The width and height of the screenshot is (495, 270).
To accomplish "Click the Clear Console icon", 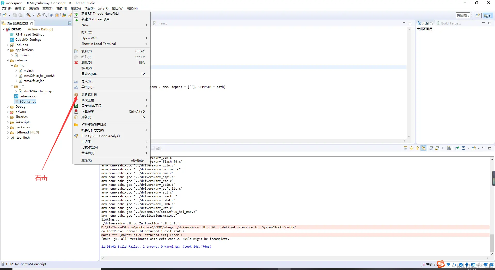I will [449, 148].
